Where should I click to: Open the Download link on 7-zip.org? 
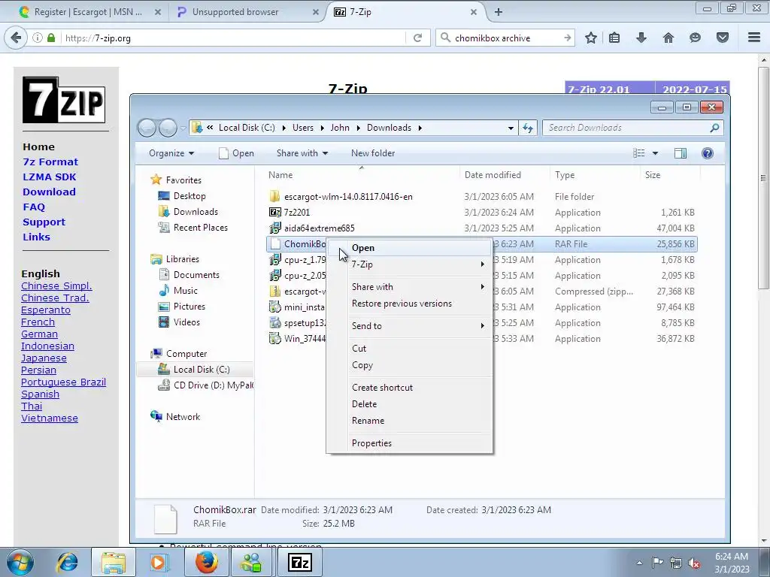49,192
